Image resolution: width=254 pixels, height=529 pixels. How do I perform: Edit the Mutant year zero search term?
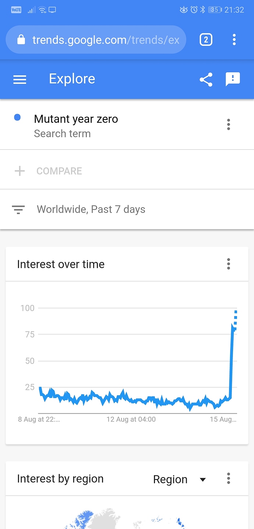click(x=76, y=119)
